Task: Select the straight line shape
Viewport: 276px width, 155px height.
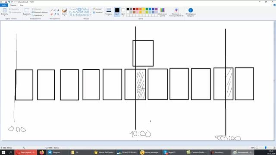Action: [71, 9]
